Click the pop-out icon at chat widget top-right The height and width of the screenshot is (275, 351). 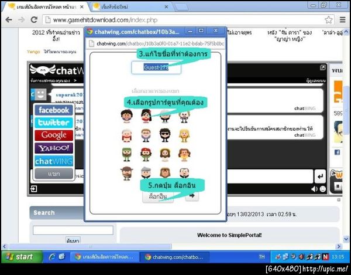[x=322, y=67]
